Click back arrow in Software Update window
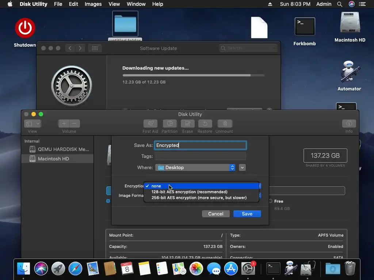 [x=70, y=48]
